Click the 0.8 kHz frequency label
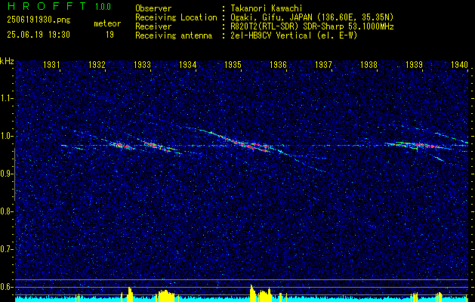This screenshot has height=302, width=475. (x=7, y=211)
